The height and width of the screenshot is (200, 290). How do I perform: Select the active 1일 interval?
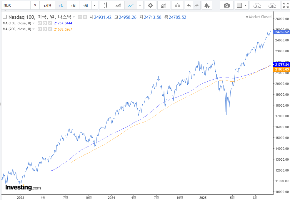click(x=61, y=5)
